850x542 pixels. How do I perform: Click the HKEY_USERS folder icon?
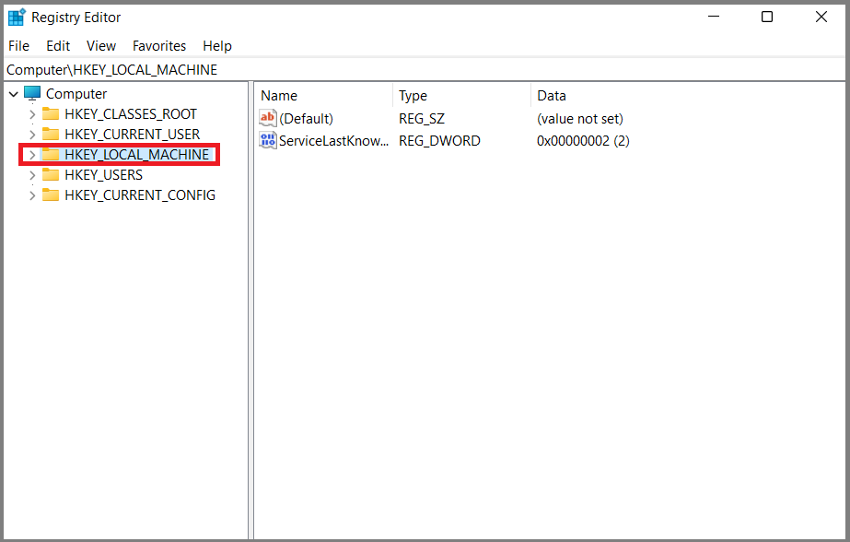click(51, 175)
